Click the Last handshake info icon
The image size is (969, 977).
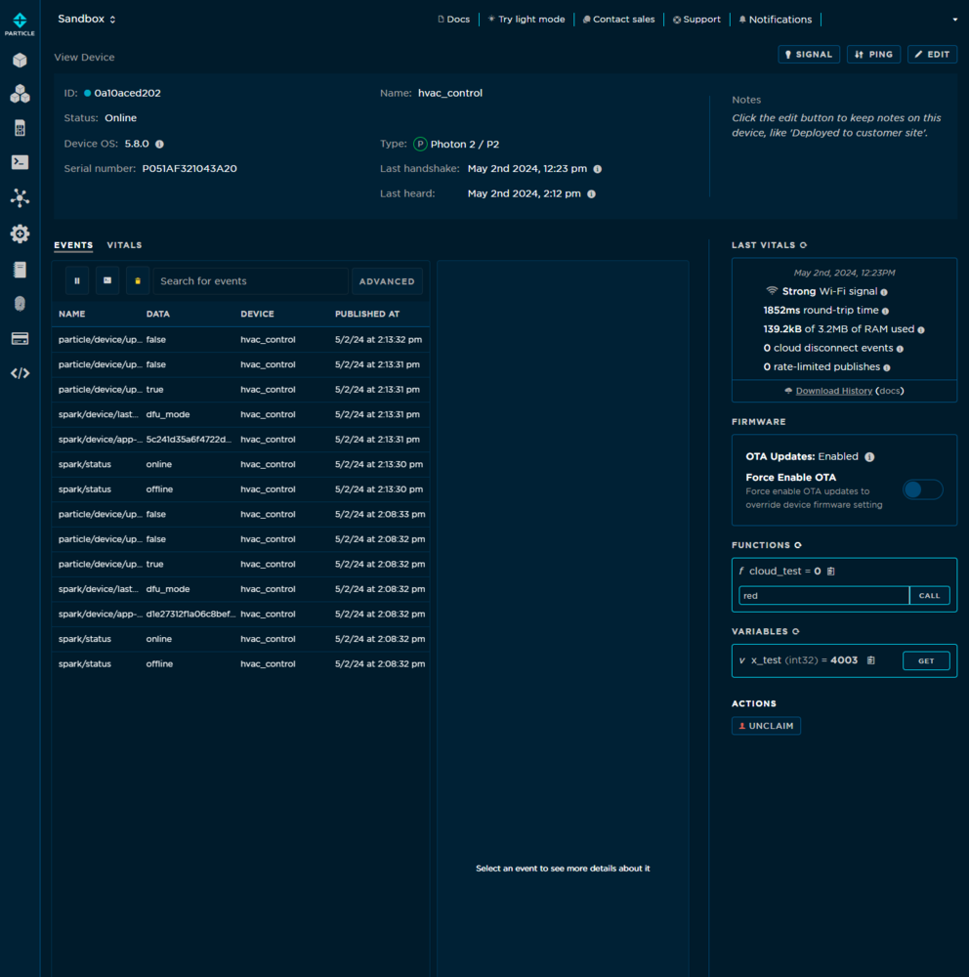(598, 169)
